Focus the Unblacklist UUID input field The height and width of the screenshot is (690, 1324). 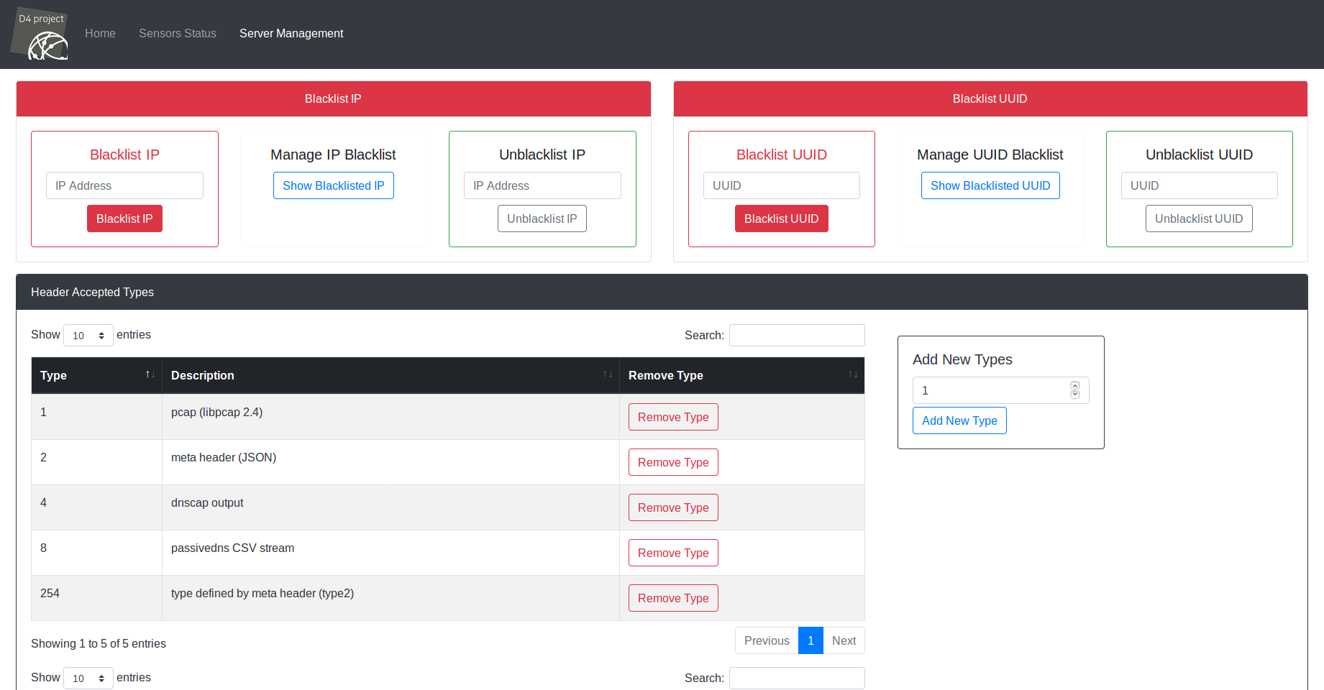click(x=1198, y=185)
